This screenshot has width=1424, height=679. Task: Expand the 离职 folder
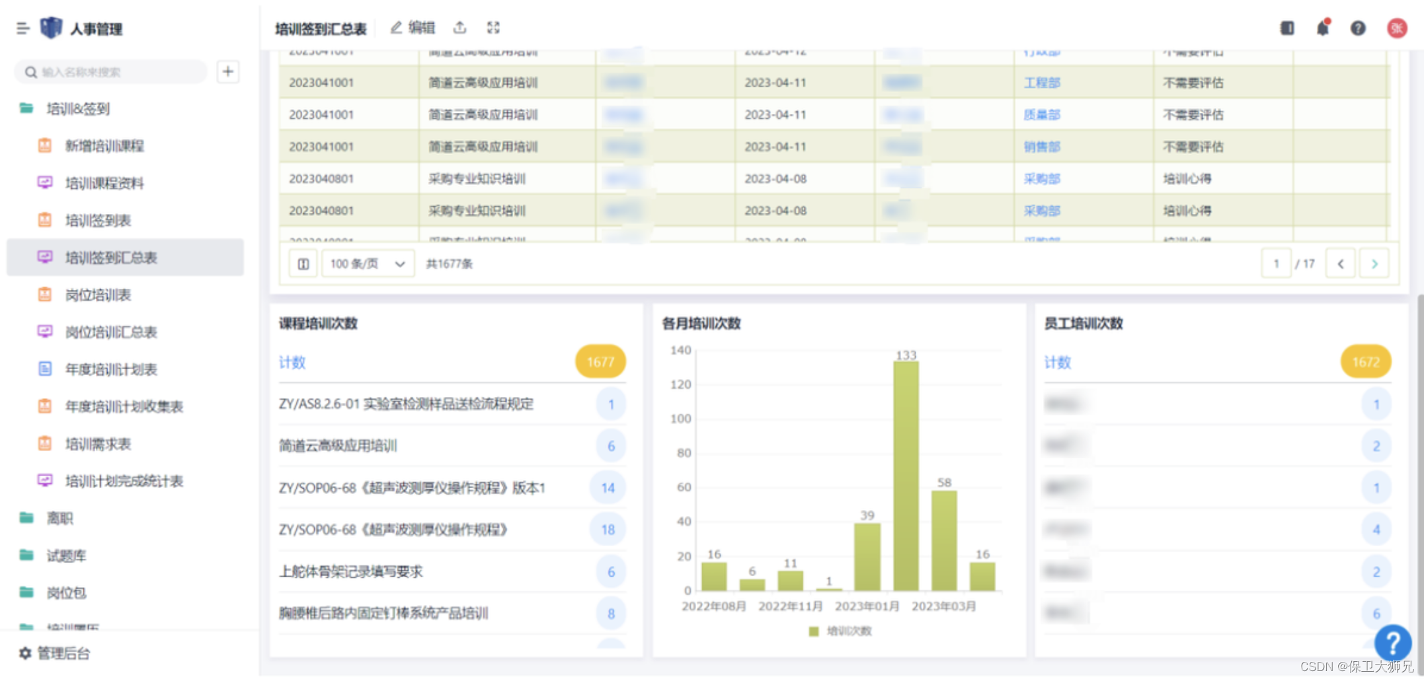click(59, 518)
